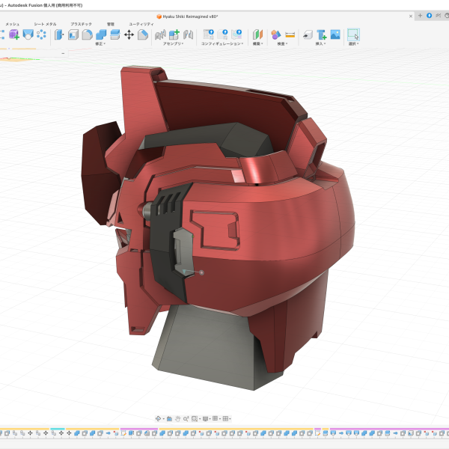This screenshot has width=449, height=449.
Task: Switch to the メッシュ tab
Action: (x=12, y=24)
